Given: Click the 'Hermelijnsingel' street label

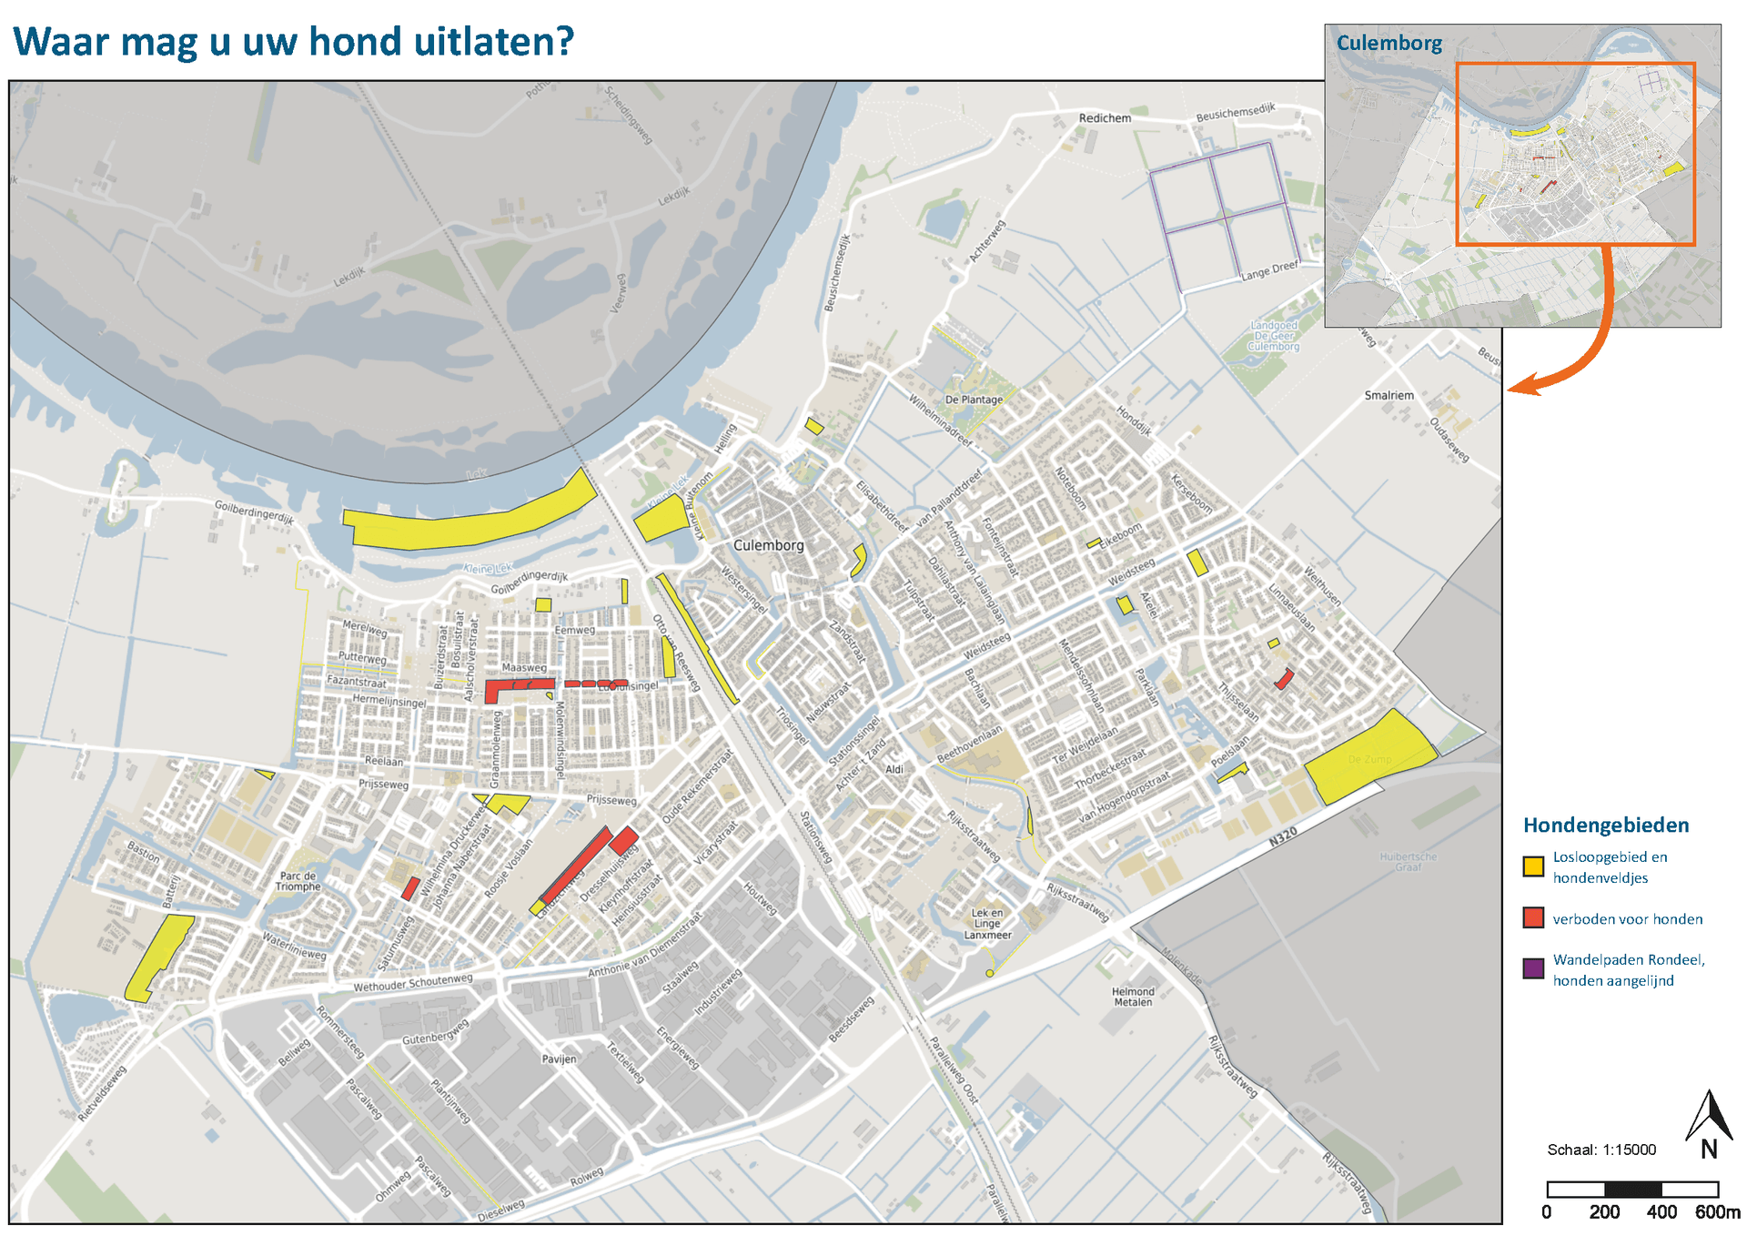Looking at the screenshot, I should 389,701.
